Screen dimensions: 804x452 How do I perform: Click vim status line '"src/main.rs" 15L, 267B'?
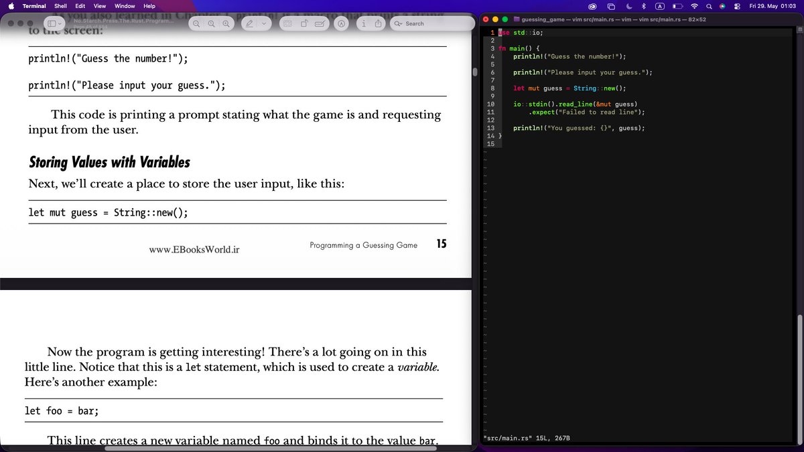pos(527,438)
